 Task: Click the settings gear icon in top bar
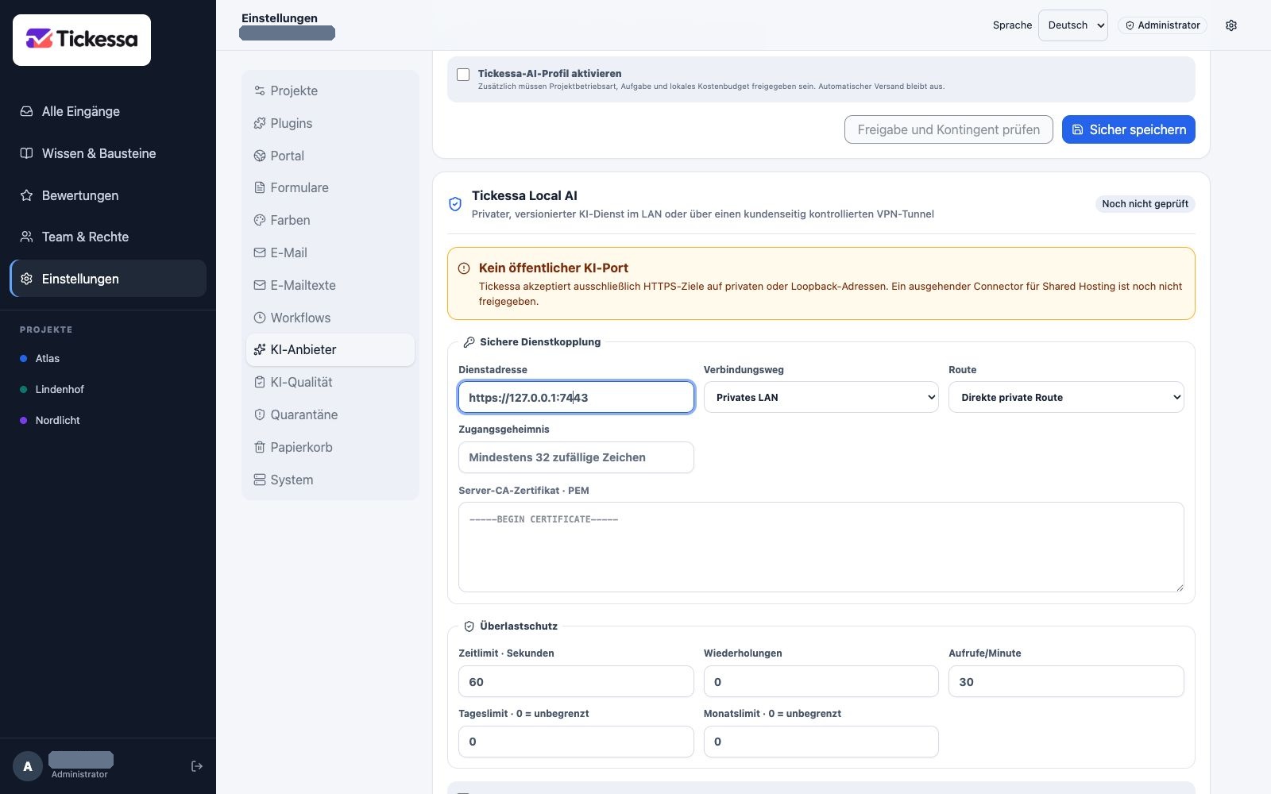1231,25
